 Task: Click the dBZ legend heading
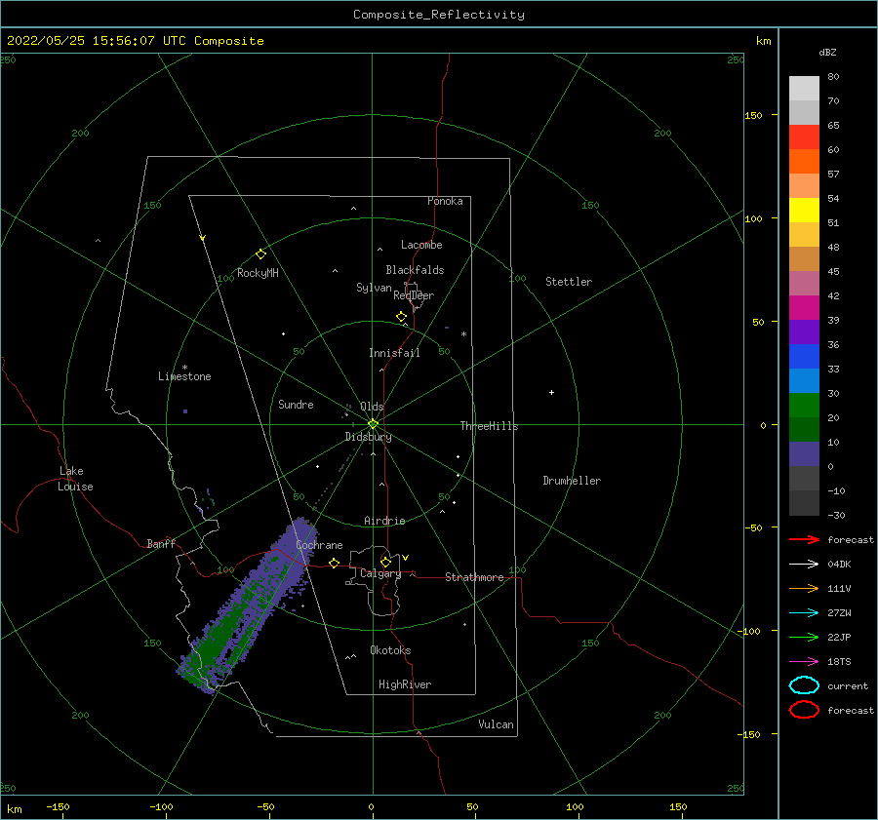pos(827,52)
